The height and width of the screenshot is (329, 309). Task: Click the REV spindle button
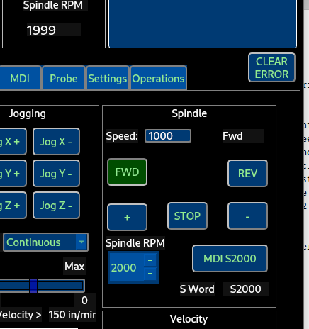click(247, 174)
